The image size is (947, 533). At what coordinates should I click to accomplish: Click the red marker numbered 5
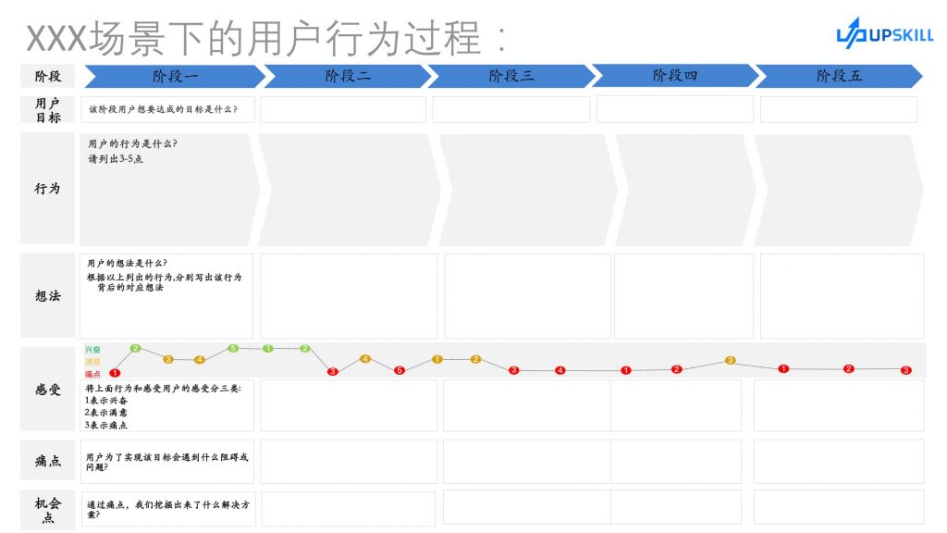tap(400, 370)
